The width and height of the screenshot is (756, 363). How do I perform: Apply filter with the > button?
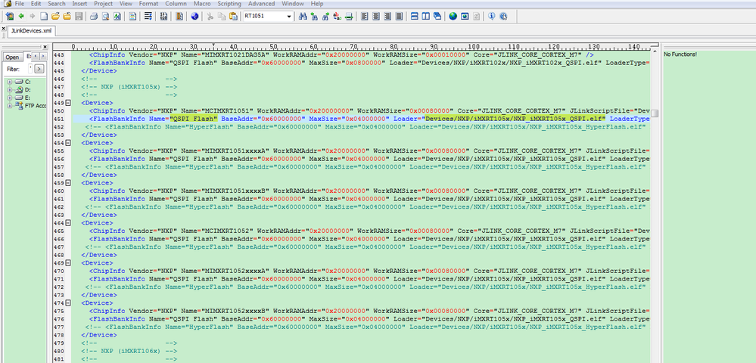click(x=39, y=69)
